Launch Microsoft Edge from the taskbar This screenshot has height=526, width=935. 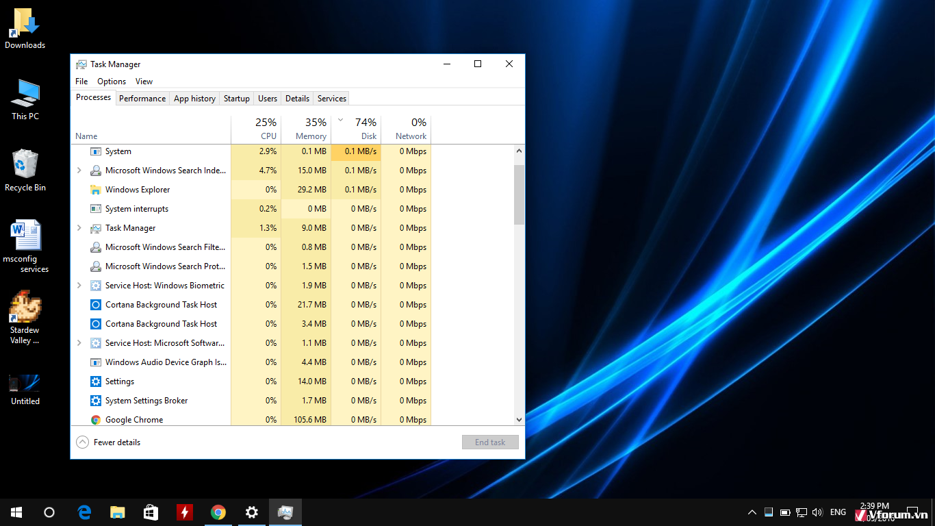[x=84, y=512]
